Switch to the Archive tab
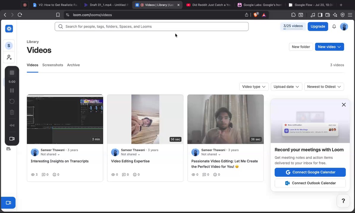The image size is (355, 213). 73,65
